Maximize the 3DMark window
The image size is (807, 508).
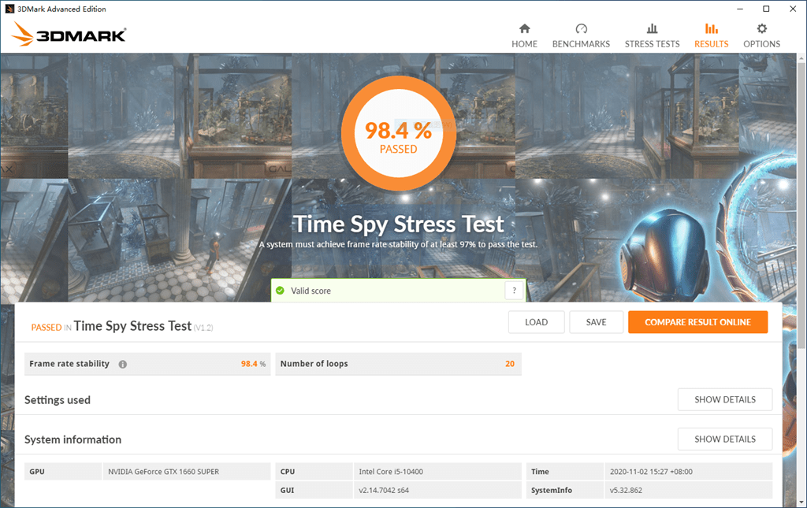tap(766, 9)
